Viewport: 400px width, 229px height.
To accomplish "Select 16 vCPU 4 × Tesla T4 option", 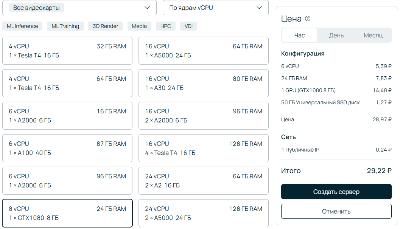I will coord(204,148).
